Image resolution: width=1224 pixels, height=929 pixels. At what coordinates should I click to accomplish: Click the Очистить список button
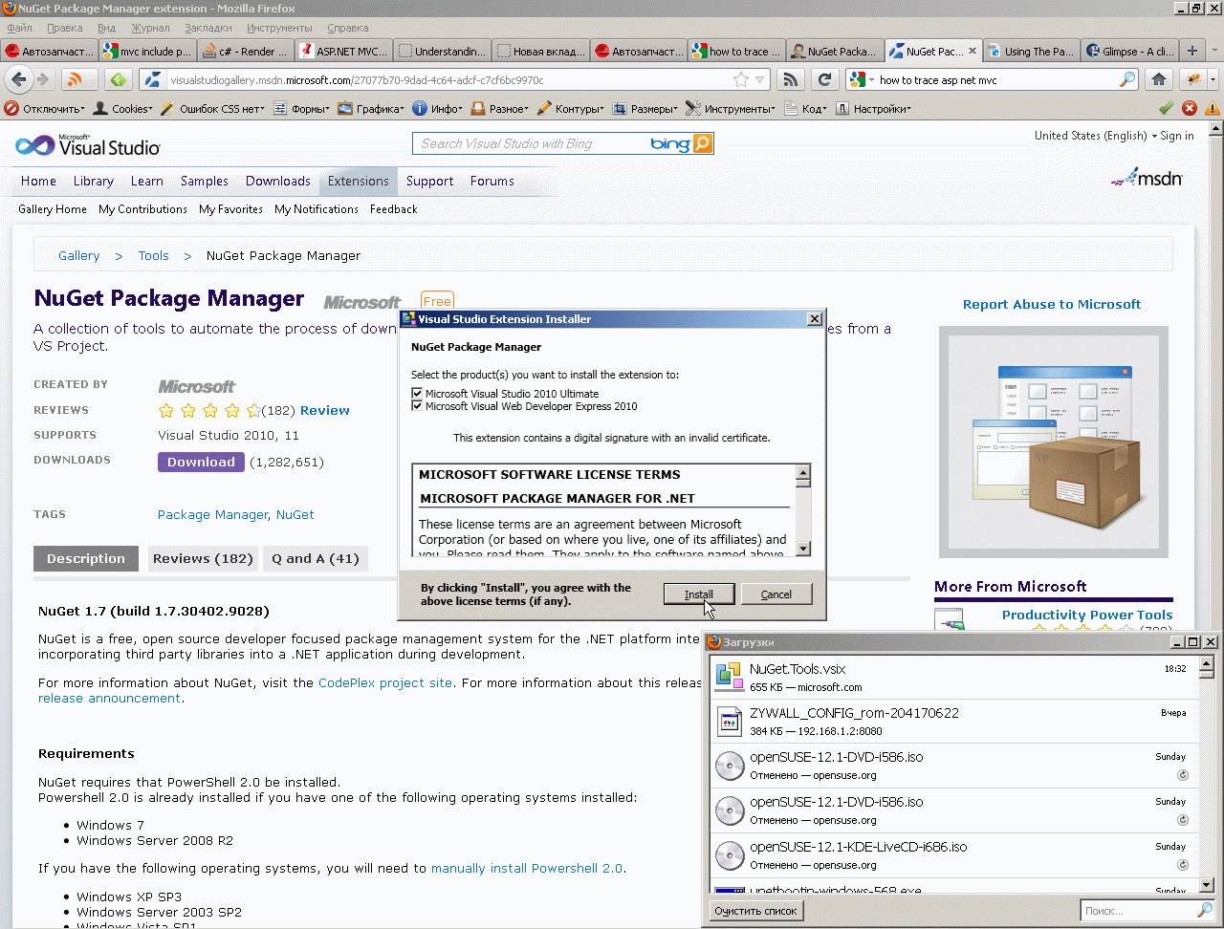tap(755, 911)
